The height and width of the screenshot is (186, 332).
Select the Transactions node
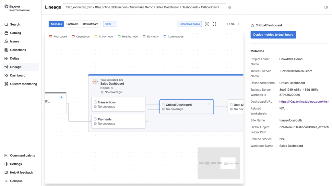pyautogui.click(x=119, y=104)
